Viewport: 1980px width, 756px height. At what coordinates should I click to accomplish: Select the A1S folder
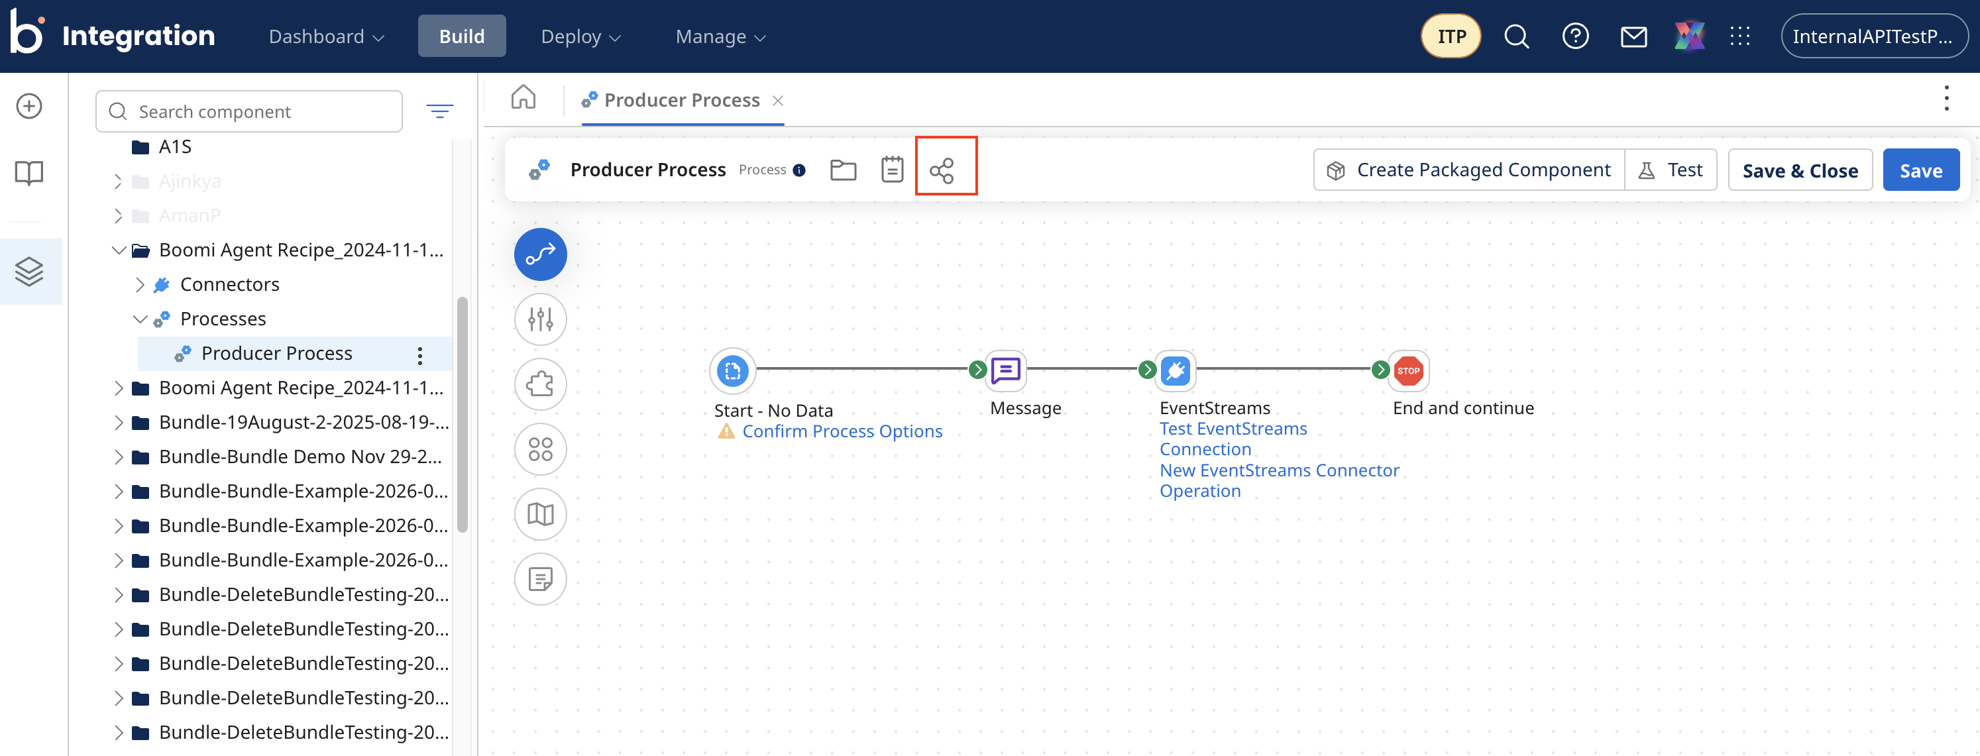pos(162,146)
